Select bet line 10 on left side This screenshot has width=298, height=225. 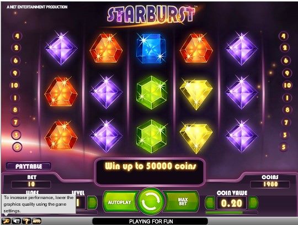(15, 85)
